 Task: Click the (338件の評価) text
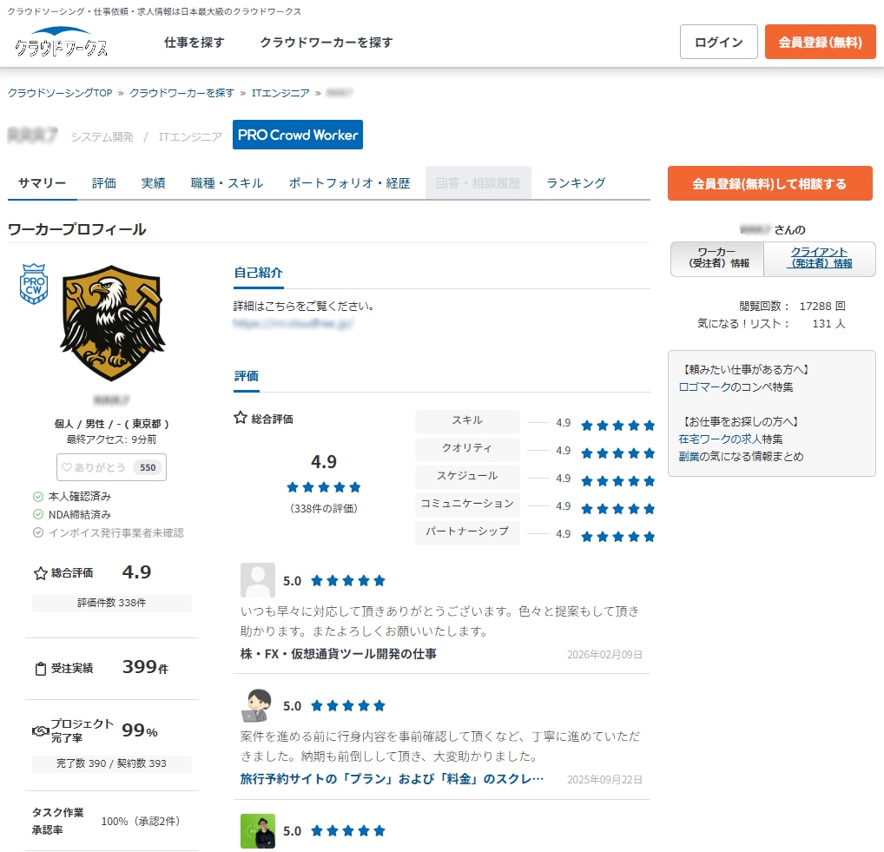point(324,509)
